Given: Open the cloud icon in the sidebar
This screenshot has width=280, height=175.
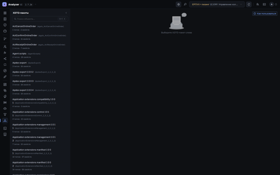Looking at the screenshot, I should (5, 109).
